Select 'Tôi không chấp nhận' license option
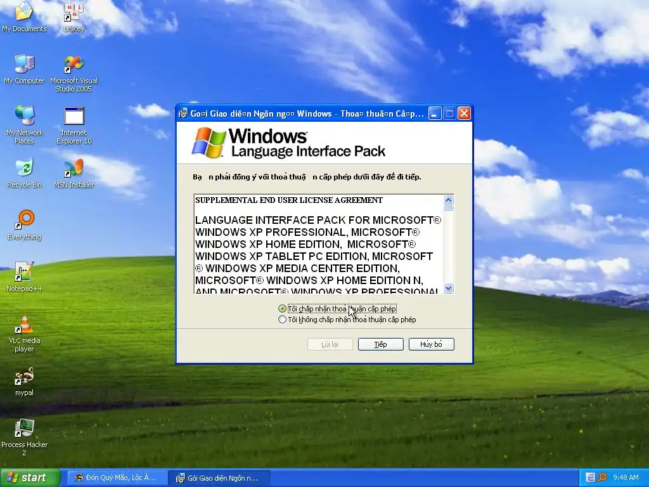The height and width of the screenshot is (487, 649). (347, 320)
